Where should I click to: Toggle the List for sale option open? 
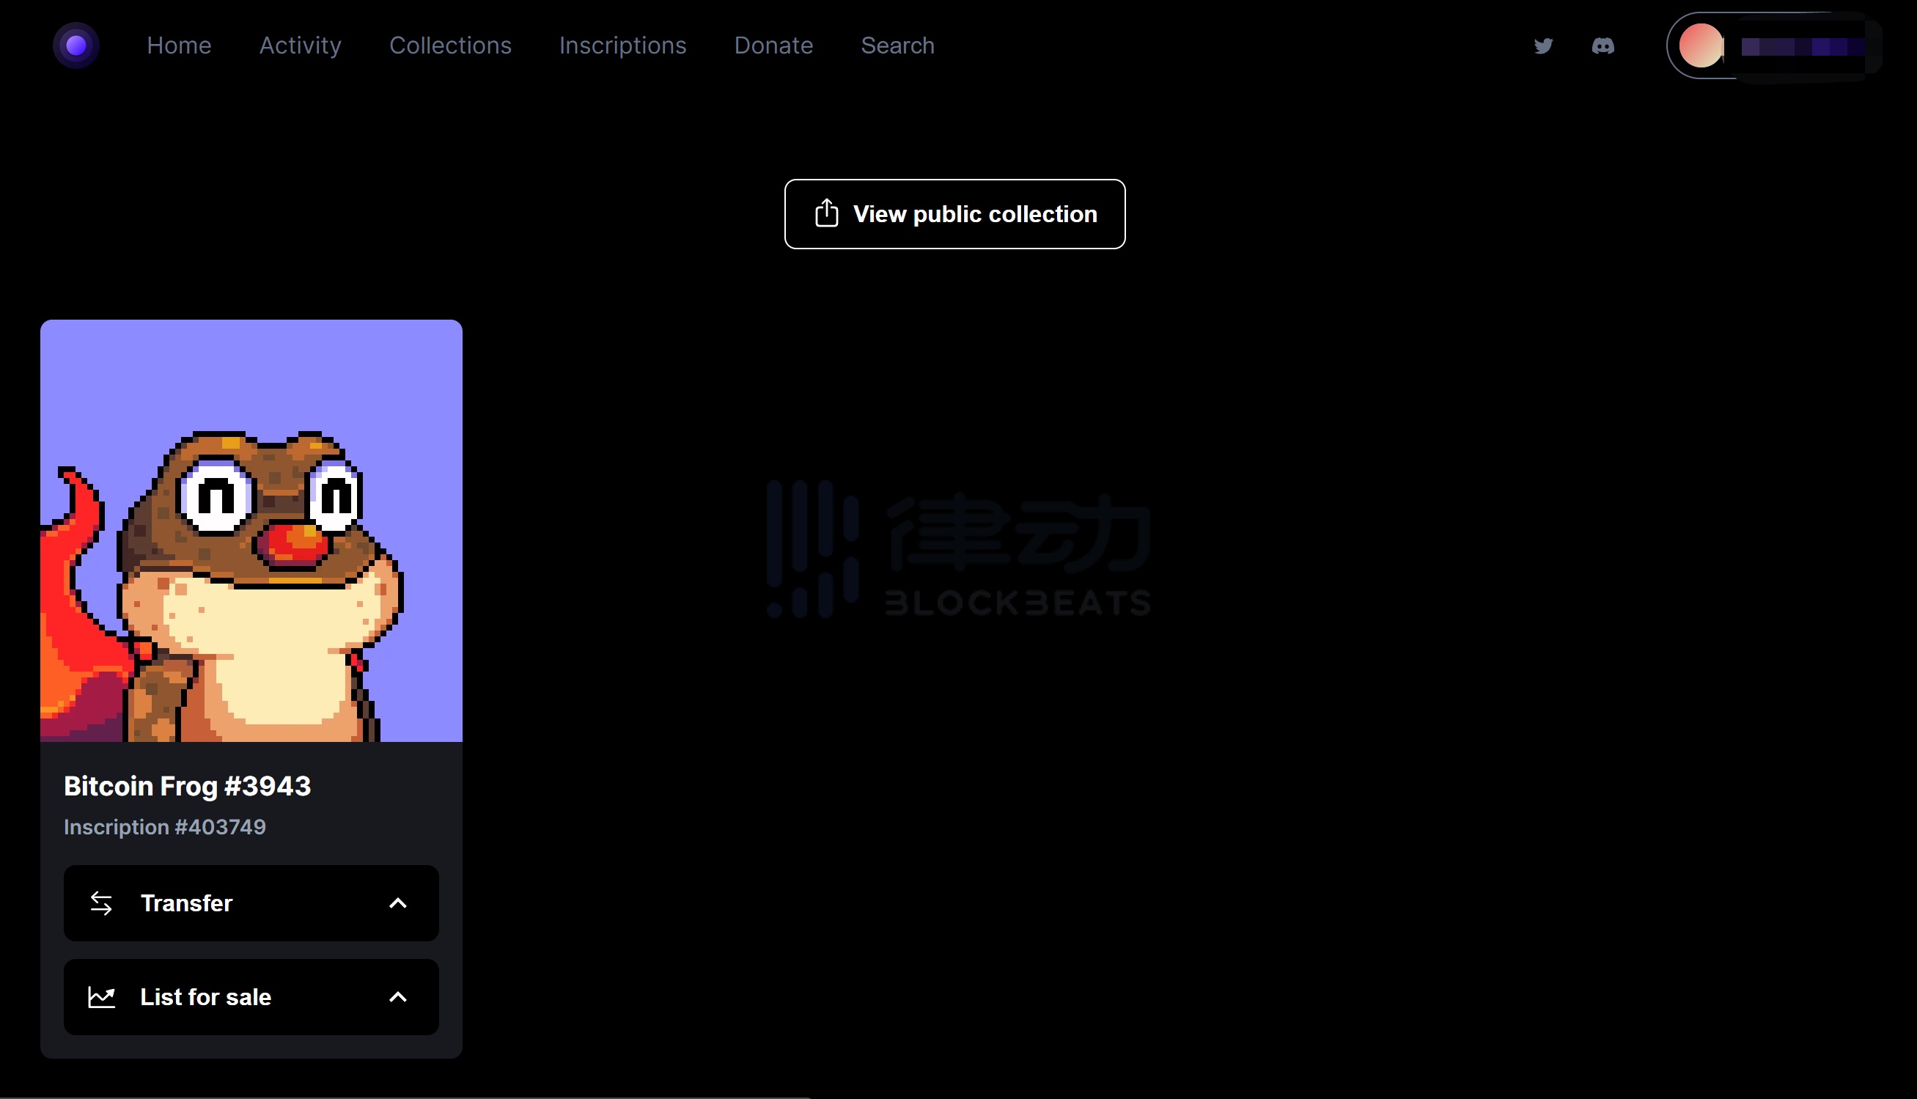(251, 996)
